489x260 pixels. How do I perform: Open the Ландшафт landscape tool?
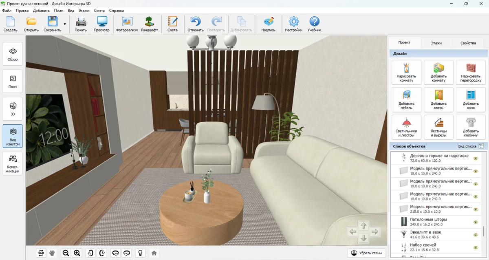pyautogui.click(x=149, y=24)
